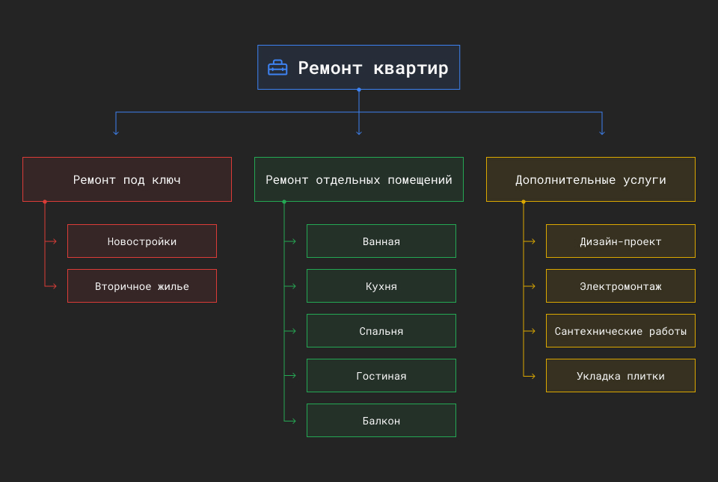Click the yellow arrow pointing to Дизайн-проект
The width and height of the screenshot is (718, 482).
[530, 241]
